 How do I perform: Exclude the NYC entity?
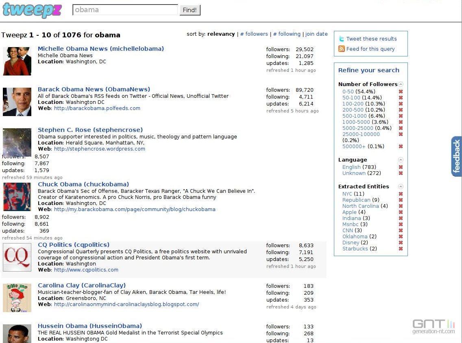coord(401,194)
